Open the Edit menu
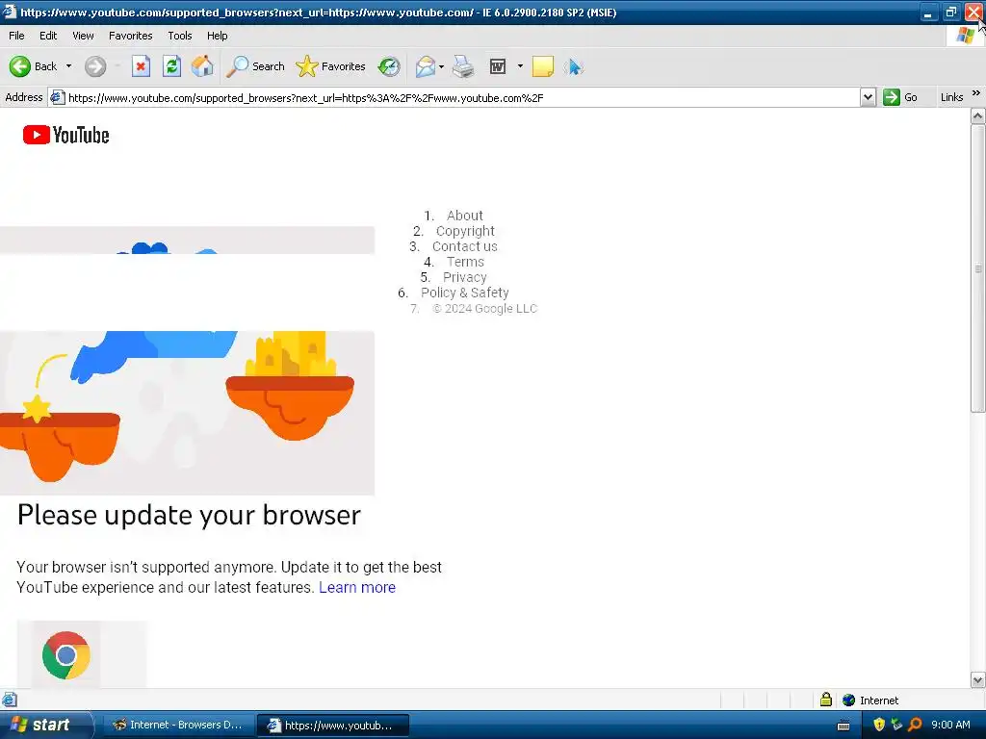The image size is (986, 739). [x=48, y=36]
